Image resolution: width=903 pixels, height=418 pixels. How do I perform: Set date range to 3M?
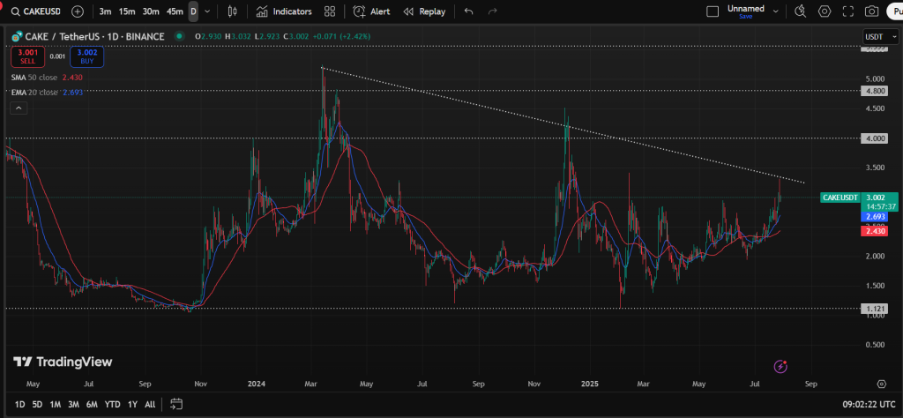[x=73, y=404]
